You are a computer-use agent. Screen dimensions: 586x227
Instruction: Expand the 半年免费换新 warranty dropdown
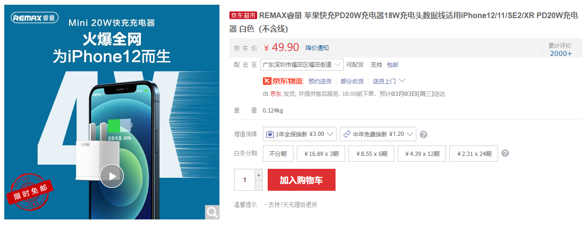click(378, 134)
